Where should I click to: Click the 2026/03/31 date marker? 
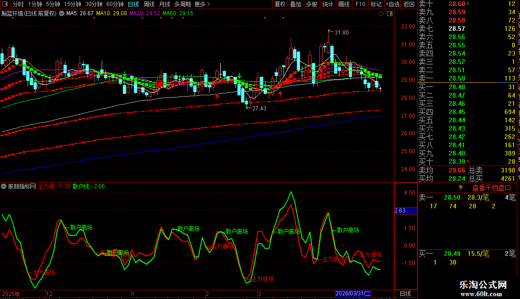pyautogui.click(x=353, y=293)
